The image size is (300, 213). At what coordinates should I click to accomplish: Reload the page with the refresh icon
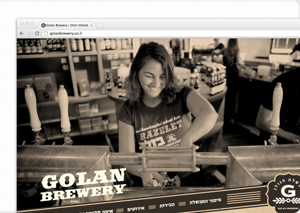37,34
